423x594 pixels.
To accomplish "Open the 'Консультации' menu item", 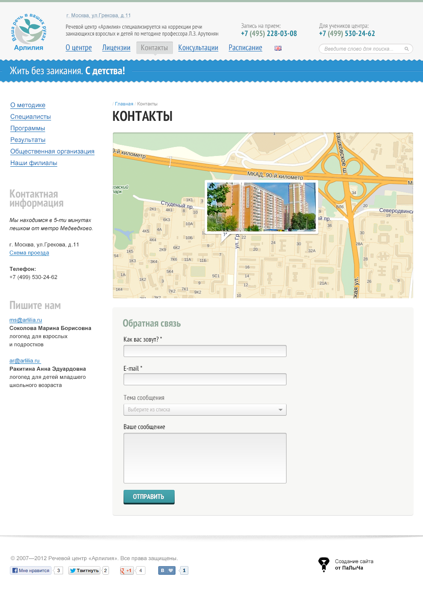I will click(x=198, y=48).
